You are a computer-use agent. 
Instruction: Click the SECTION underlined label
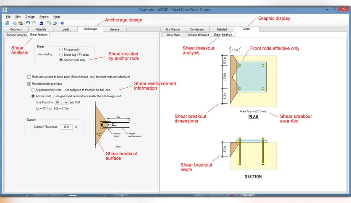pos(253,177)
